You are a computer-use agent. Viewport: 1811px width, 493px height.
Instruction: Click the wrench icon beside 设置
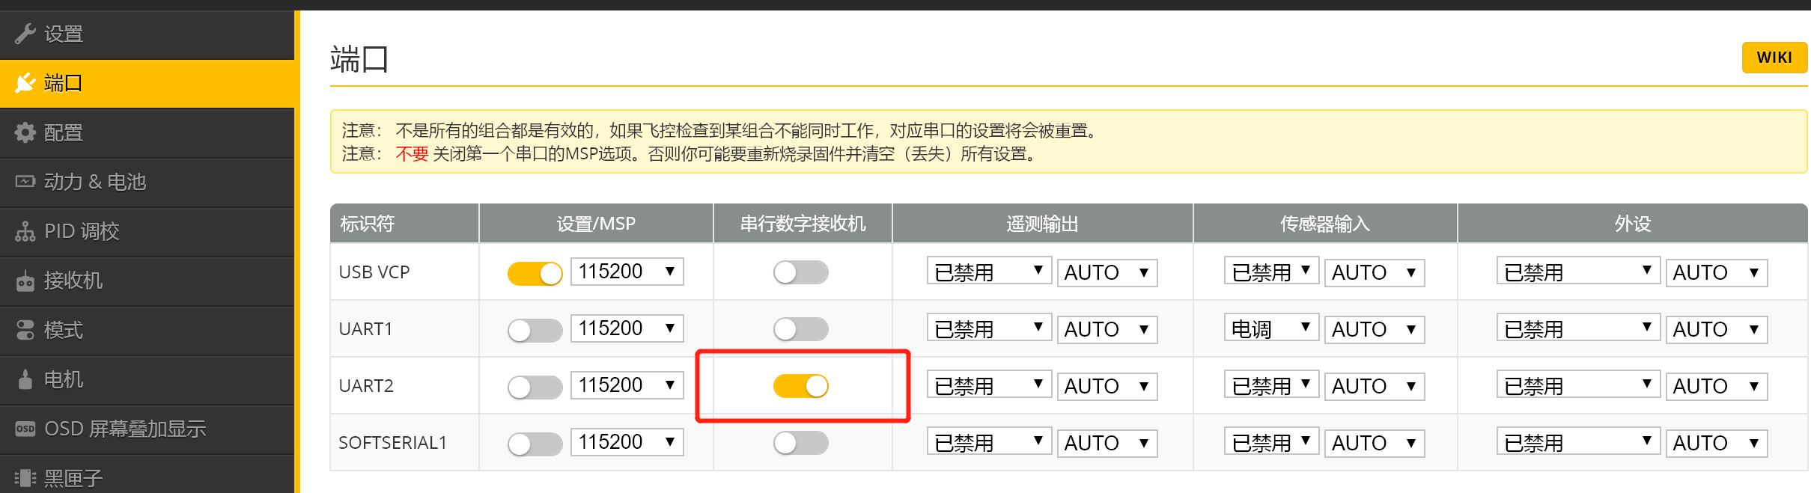tap(25, 34)
